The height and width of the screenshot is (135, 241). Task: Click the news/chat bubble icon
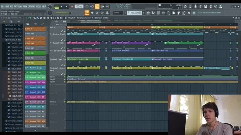click(x=216, y=6)
